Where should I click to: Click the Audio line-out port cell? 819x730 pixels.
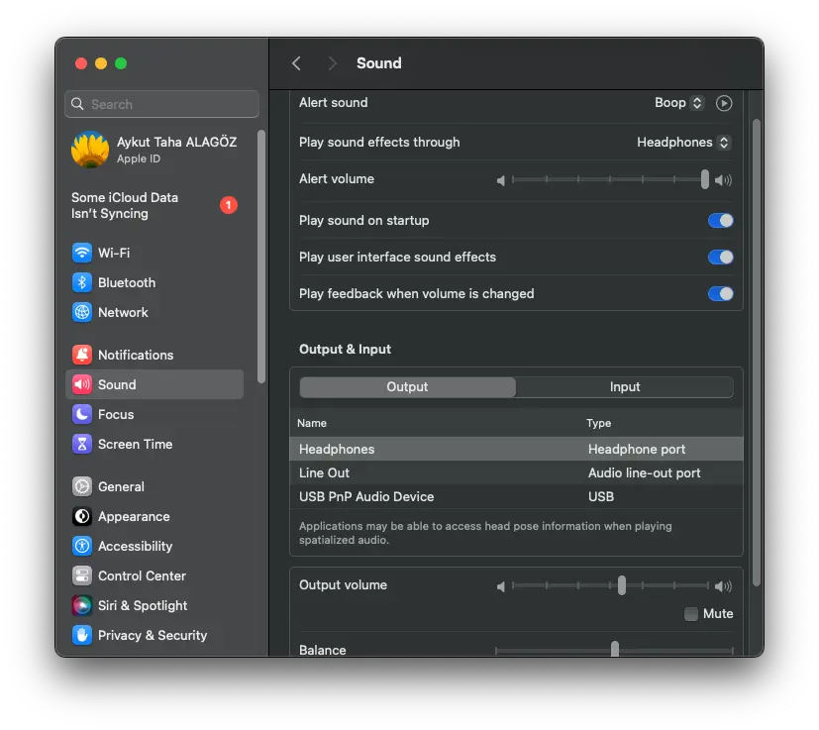[644, 472]
